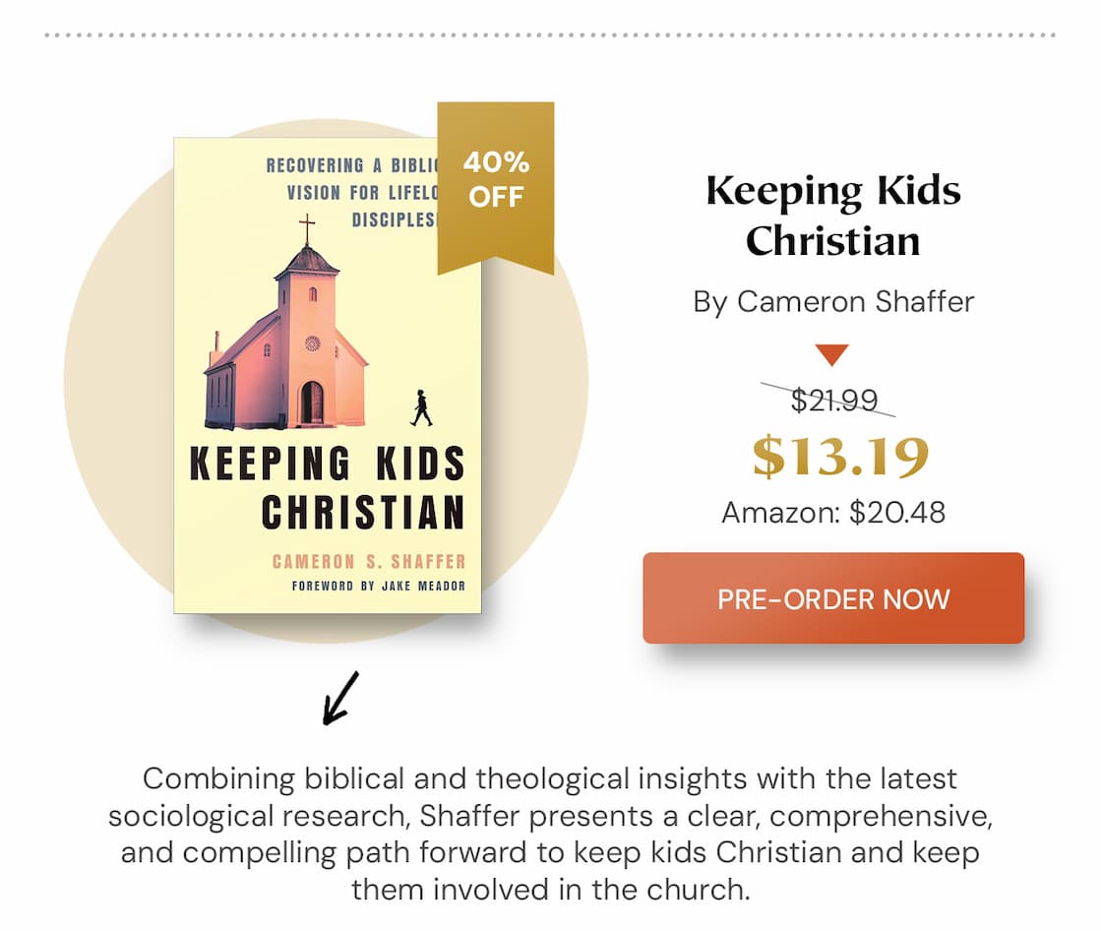
Task: Click the gold 40% OFF ribbon badge
Action: tap(496, 179)
